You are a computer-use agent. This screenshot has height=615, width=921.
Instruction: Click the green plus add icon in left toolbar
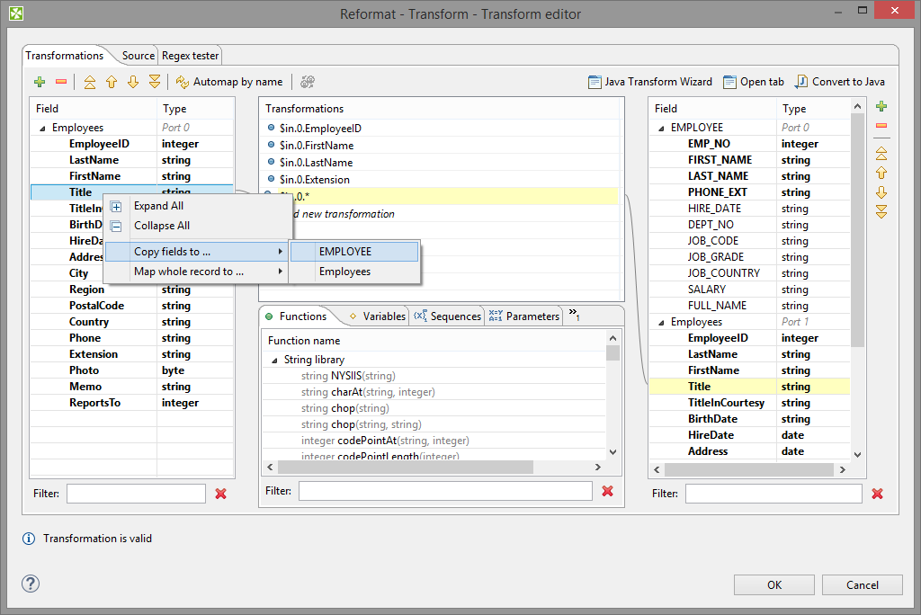(x=40, y=82)
